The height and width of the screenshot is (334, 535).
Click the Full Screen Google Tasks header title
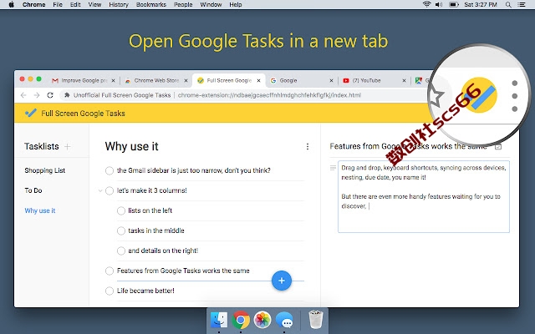[x=83, y=114]
